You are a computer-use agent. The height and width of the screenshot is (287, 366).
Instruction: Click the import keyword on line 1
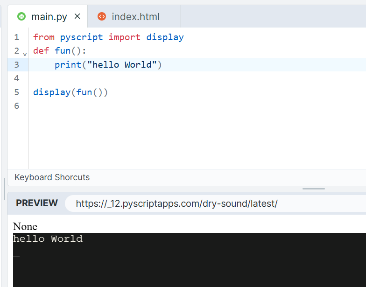point(125,37)
